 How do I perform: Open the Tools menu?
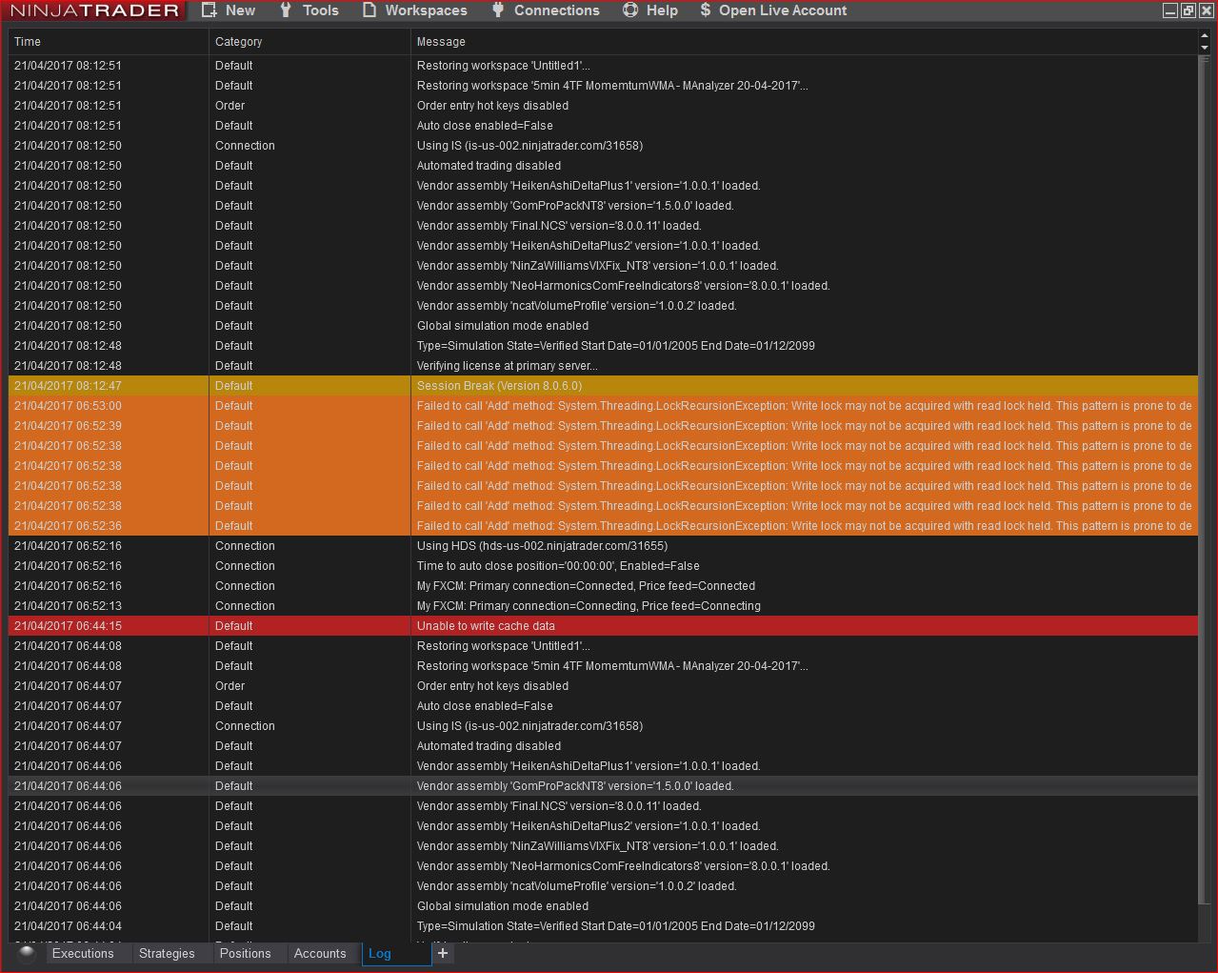309,10
